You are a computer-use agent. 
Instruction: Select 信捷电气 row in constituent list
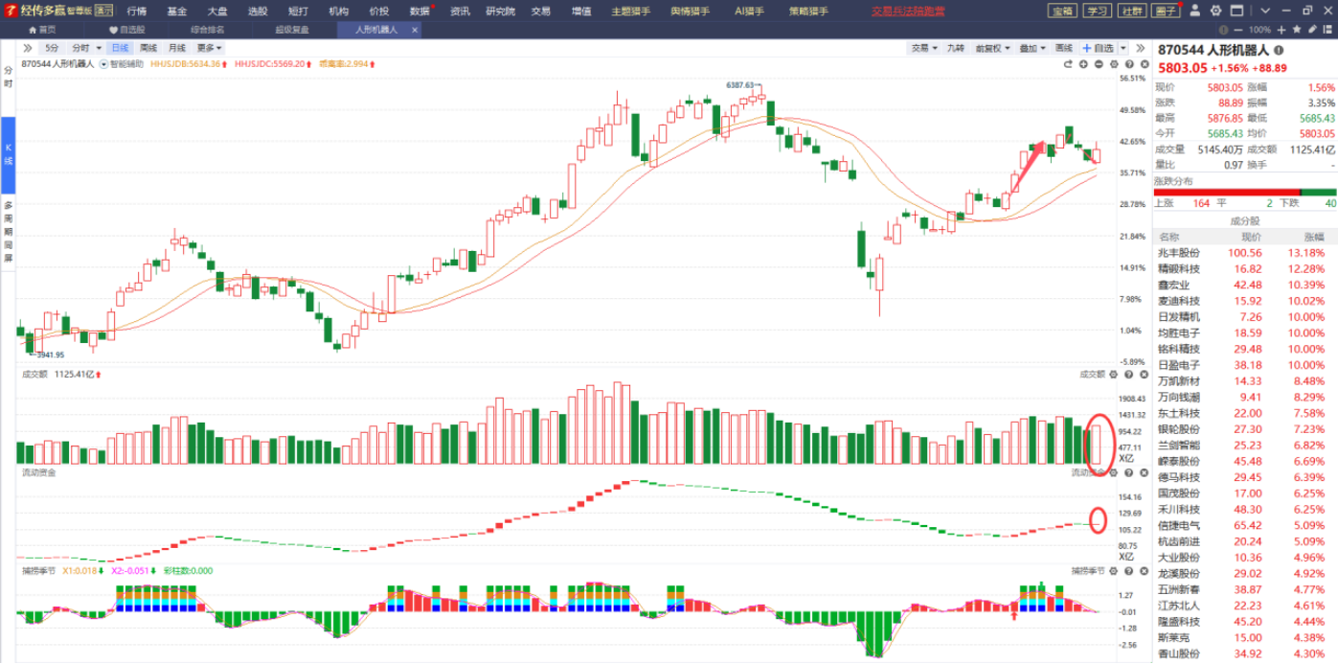(x=1246, y=525)
